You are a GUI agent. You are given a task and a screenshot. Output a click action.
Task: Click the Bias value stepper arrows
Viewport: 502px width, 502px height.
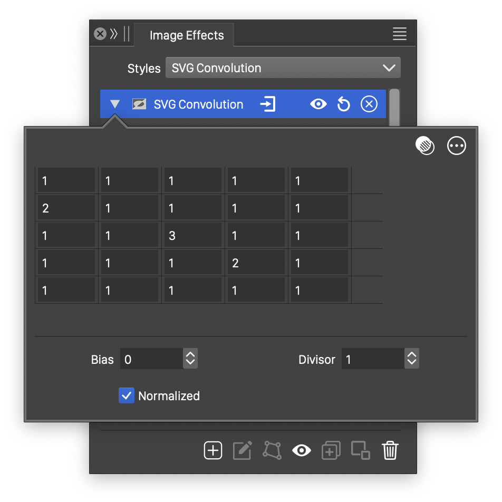[x=190, y=359]
